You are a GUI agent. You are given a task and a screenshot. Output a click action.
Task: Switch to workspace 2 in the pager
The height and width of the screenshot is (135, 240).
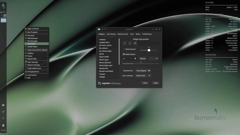coord(5,15)
